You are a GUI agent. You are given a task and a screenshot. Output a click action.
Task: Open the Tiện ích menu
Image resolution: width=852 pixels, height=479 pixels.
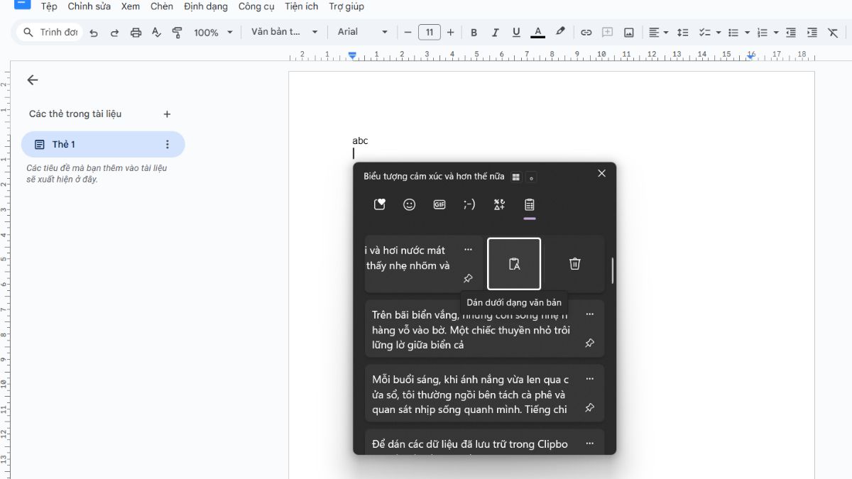point(302,6)
